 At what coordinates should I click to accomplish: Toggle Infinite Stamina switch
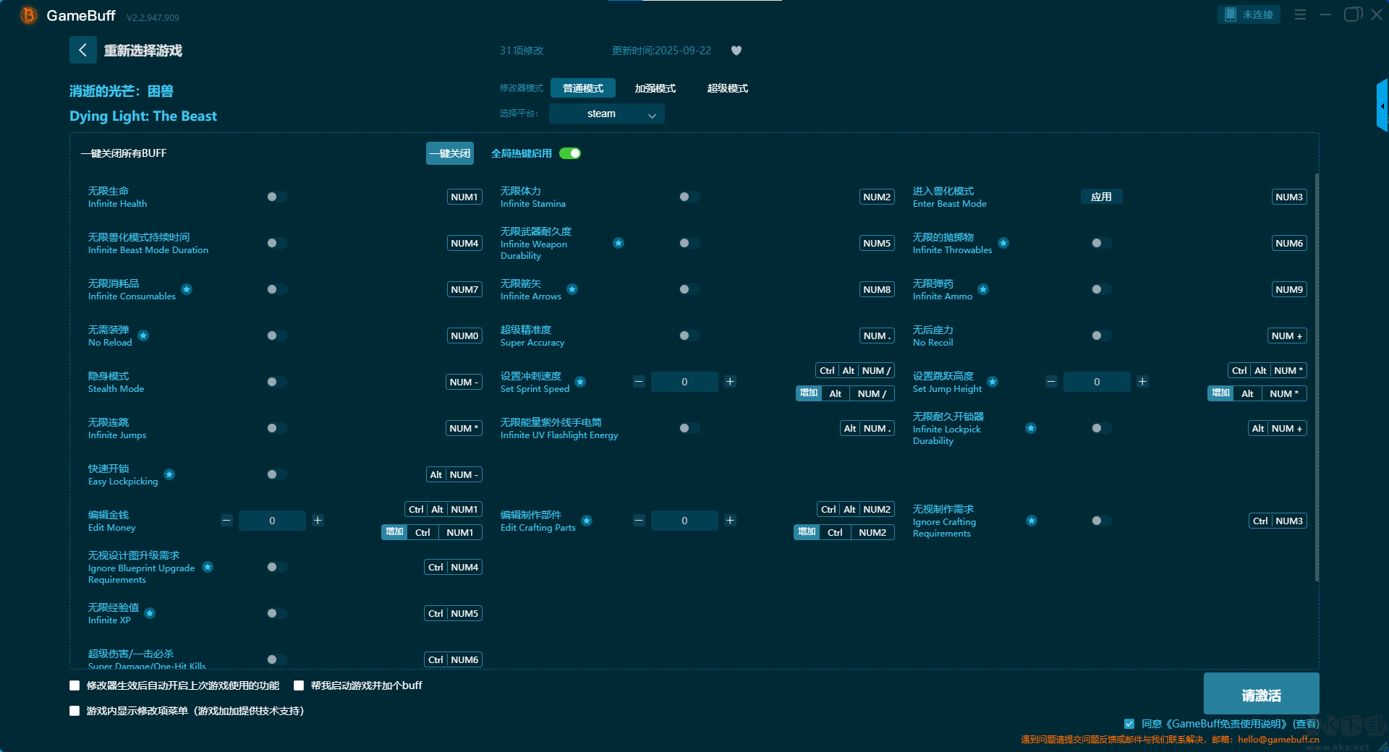pos(689,197)
